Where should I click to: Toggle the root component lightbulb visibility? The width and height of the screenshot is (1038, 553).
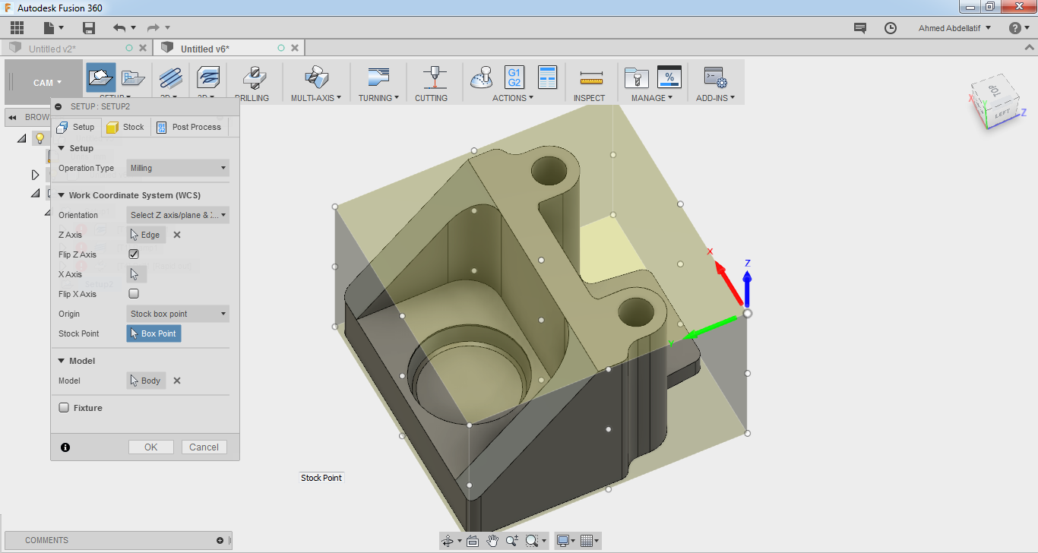point(40,138)
